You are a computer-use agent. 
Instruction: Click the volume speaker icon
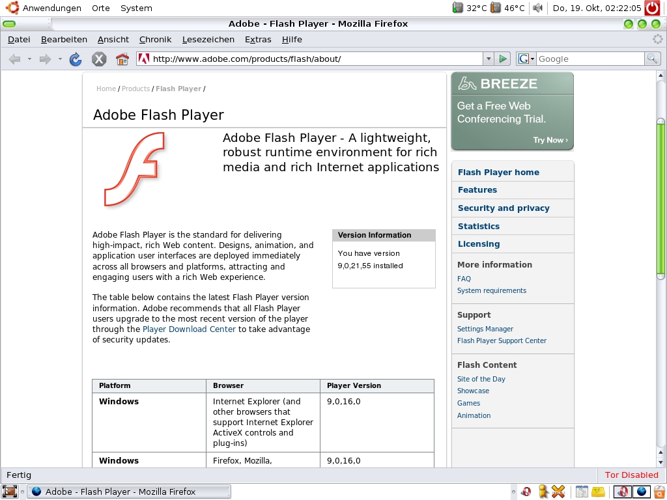[x=537, y=8]
